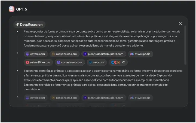Viewport: 196px width, 123px height.
Task: Open the cometanet.com source chip
Action: click(x=70, y=62)
